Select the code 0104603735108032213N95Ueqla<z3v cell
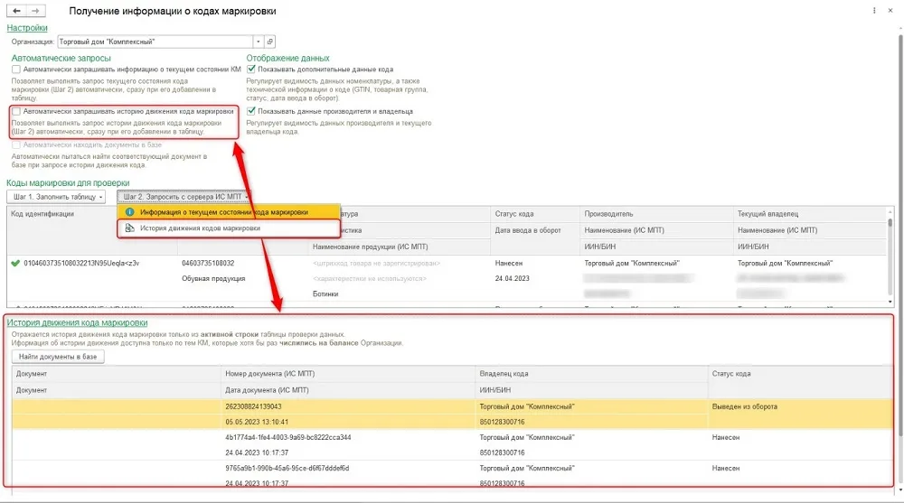The image size is (904, 503). coord(81,264)
